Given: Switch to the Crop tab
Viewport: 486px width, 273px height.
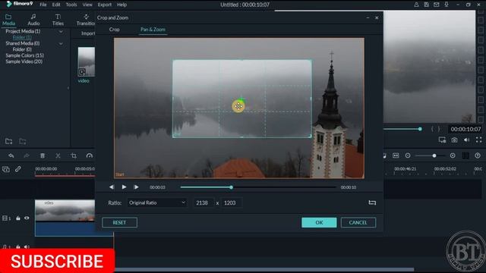Looking at the screenshot, I should point(115,30).
